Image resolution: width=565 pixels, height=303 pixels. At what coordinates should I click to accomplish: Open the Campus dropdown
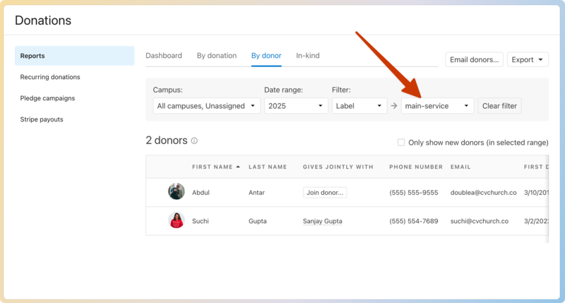click(206, 106)
